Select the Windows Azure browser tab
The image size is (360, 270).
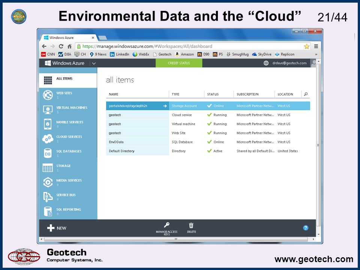click(x=68, y=37)
